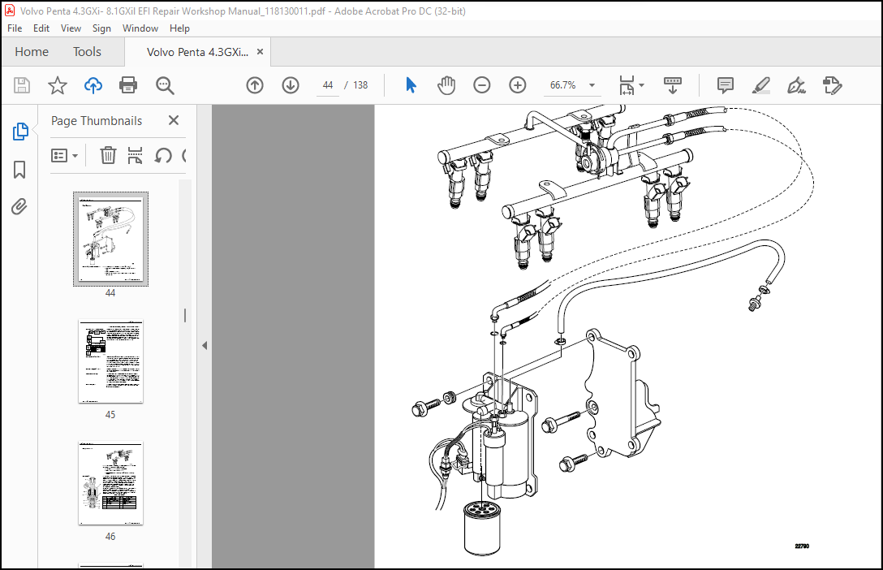This screenshot has height=570, width=883.
Task: Select page 45 thumbnail
Action: pos(110,361)
